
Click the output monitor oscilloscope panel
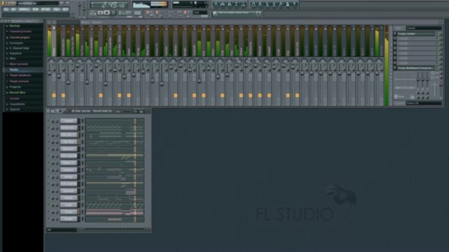150,5
